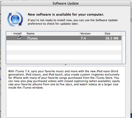
Task: Sort by the Name column header
Action: pos(53,33)
